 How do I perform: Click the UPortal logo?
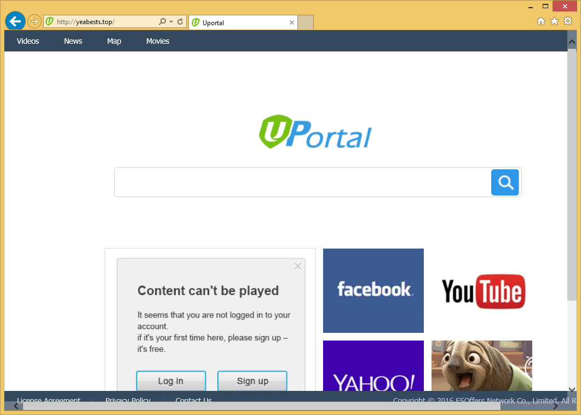click(315, 132)
